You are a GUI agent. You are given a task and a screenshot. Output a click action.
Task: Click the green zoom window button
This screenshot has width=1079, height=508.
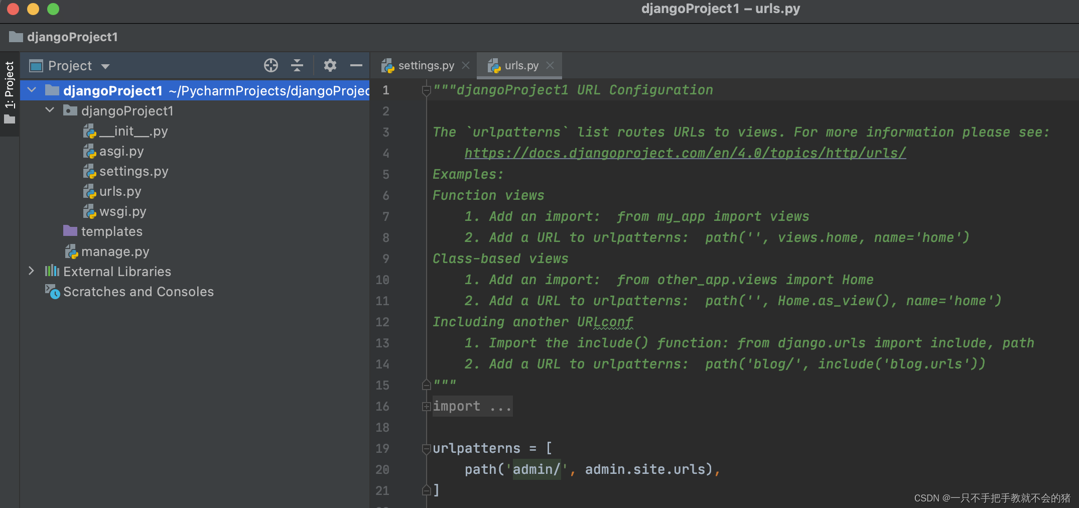point(53,9)
